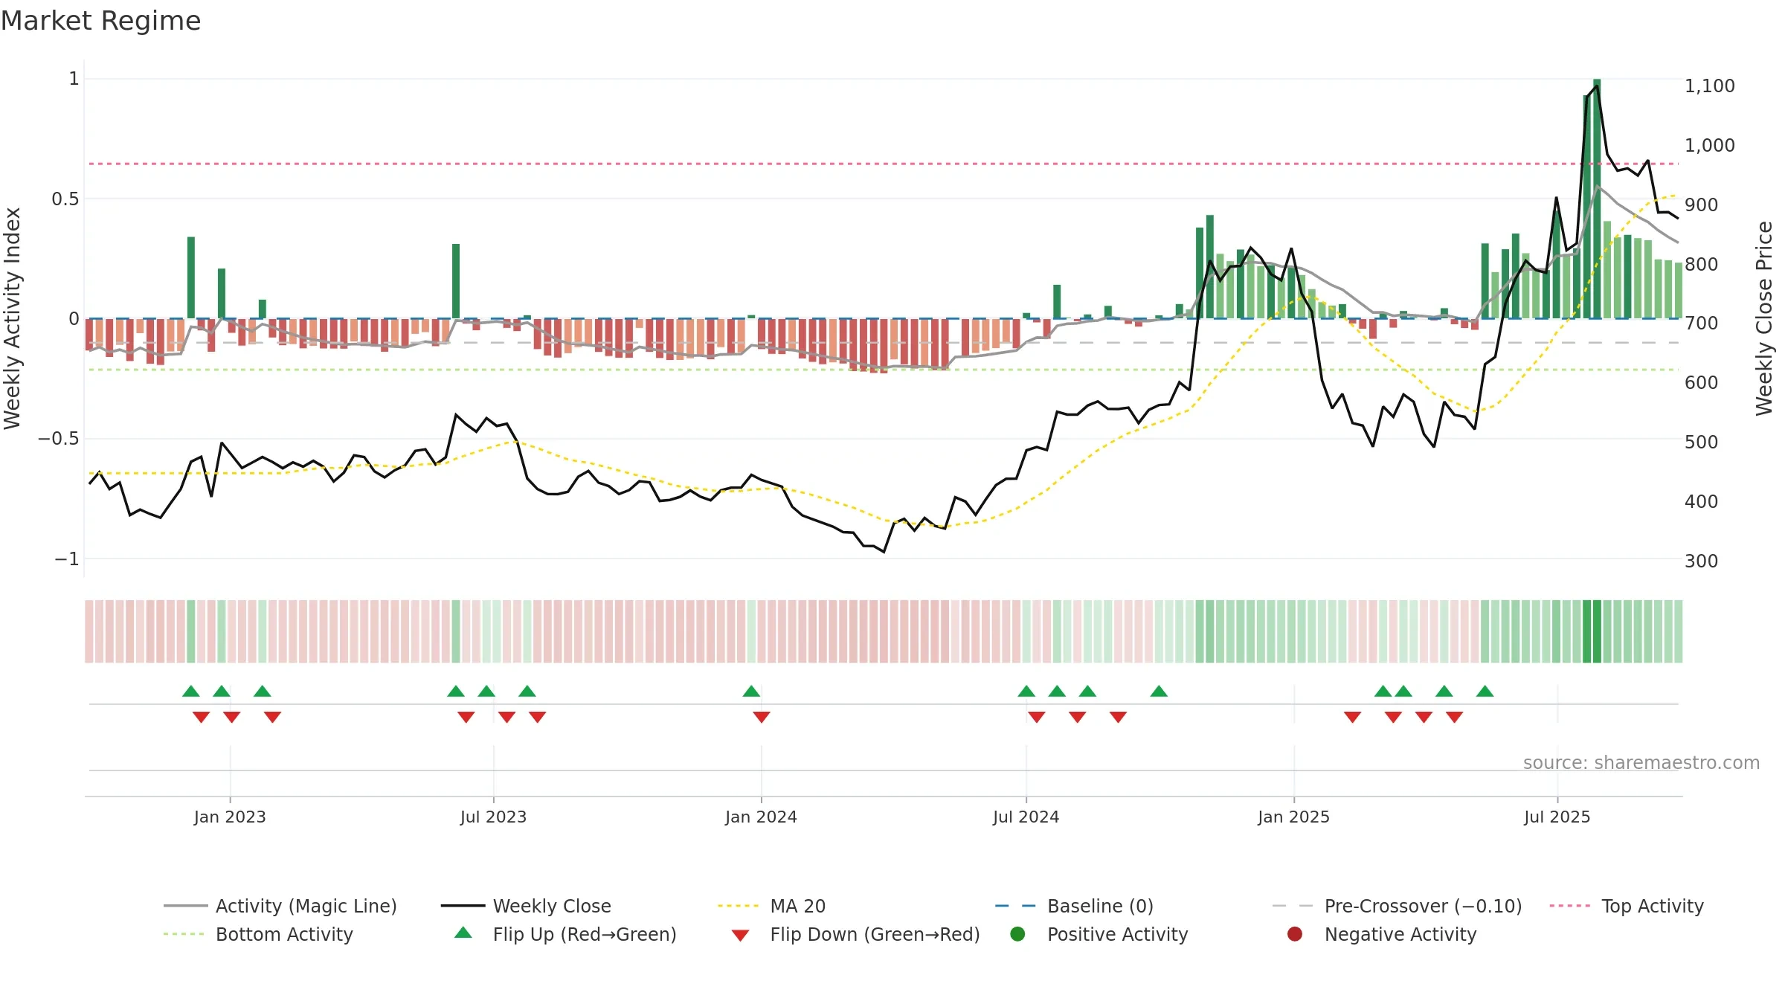
Task: Click the −0.5 activity axis tick label
Action: click(58, 439)
